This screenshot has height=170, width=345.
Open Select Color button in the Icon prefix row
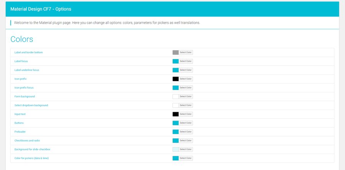[186, 79]
